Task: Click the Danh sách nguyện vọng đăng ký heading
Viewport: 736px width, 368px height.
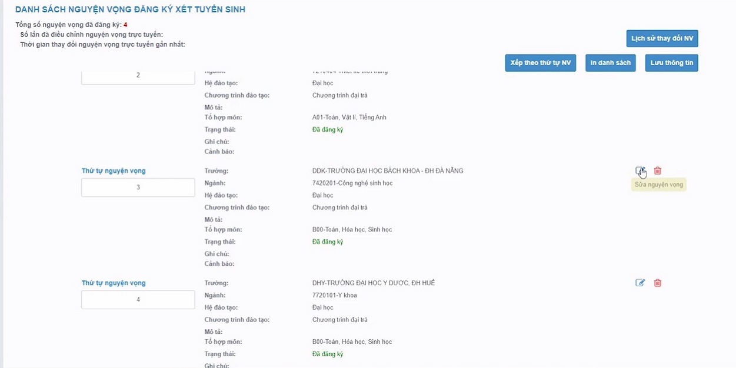Action: [x=130, y=9]
